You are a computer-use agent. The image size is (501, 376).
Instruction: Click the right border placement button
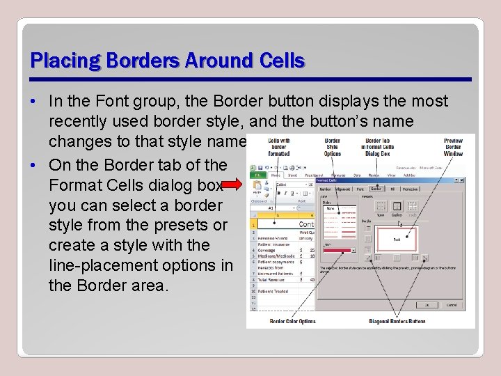click(x=415, y=258)
